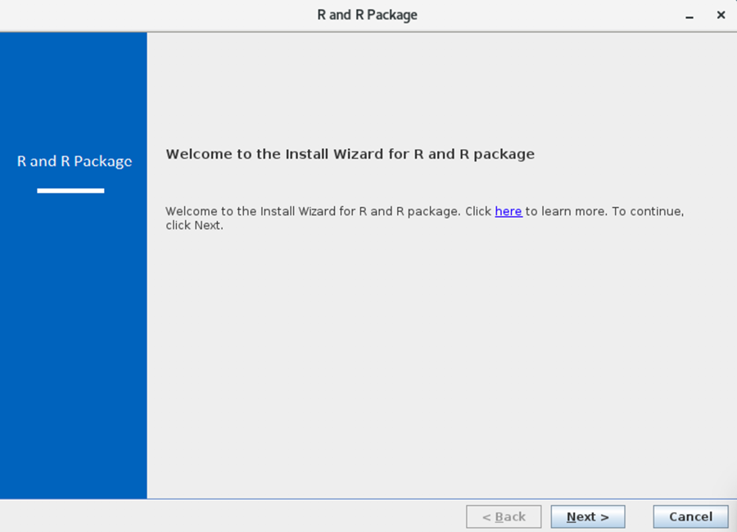Click the Next button to continue

tap(587, 516)
